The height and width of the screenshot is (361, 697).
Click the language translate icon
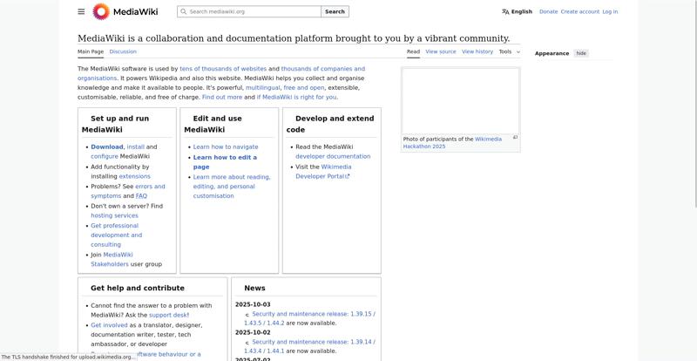(x=505, y=11)
